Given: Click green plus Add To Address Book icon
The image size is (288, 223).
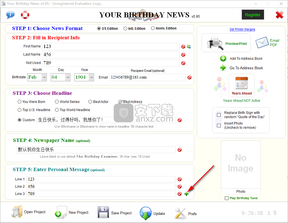Looking at the screenshot, I should pos(223,59).
